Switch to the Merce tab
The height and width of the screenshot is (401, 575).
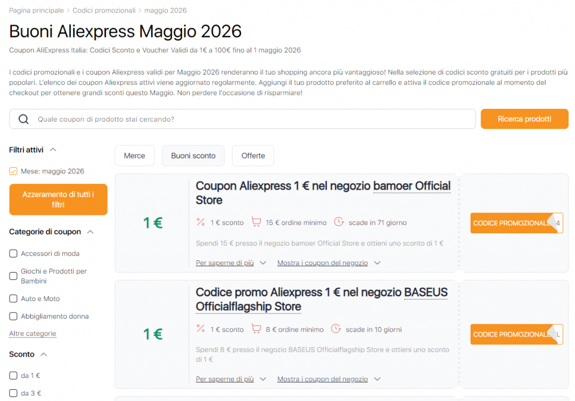point(134,155)
